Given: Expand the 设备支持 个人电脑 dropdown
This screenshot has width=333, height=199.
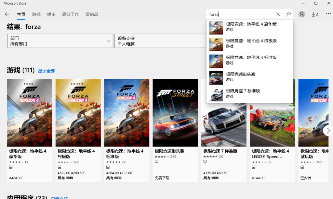Looking at the screenshot, I should [x=161, y=41].
